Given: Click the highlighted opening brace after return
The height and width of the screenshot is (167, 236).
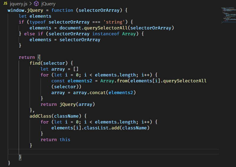Looking at the screenshot, I should point(39,57).
